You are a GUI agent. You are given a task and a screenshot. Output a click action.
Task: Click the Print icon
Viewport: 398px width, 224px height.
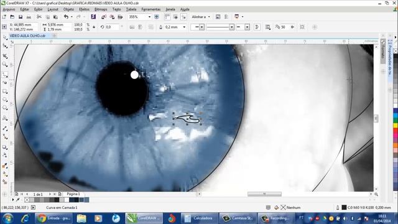pyautogui.click(x=29, y=17)
